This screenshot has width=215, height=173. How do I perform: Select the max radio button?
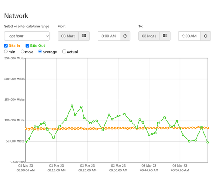(x=22, y=52)
